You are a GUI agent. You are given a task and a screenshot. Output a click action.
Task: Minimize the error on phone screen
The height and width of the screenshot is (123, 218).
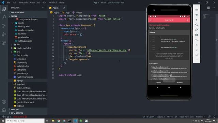tap(180, 83)
